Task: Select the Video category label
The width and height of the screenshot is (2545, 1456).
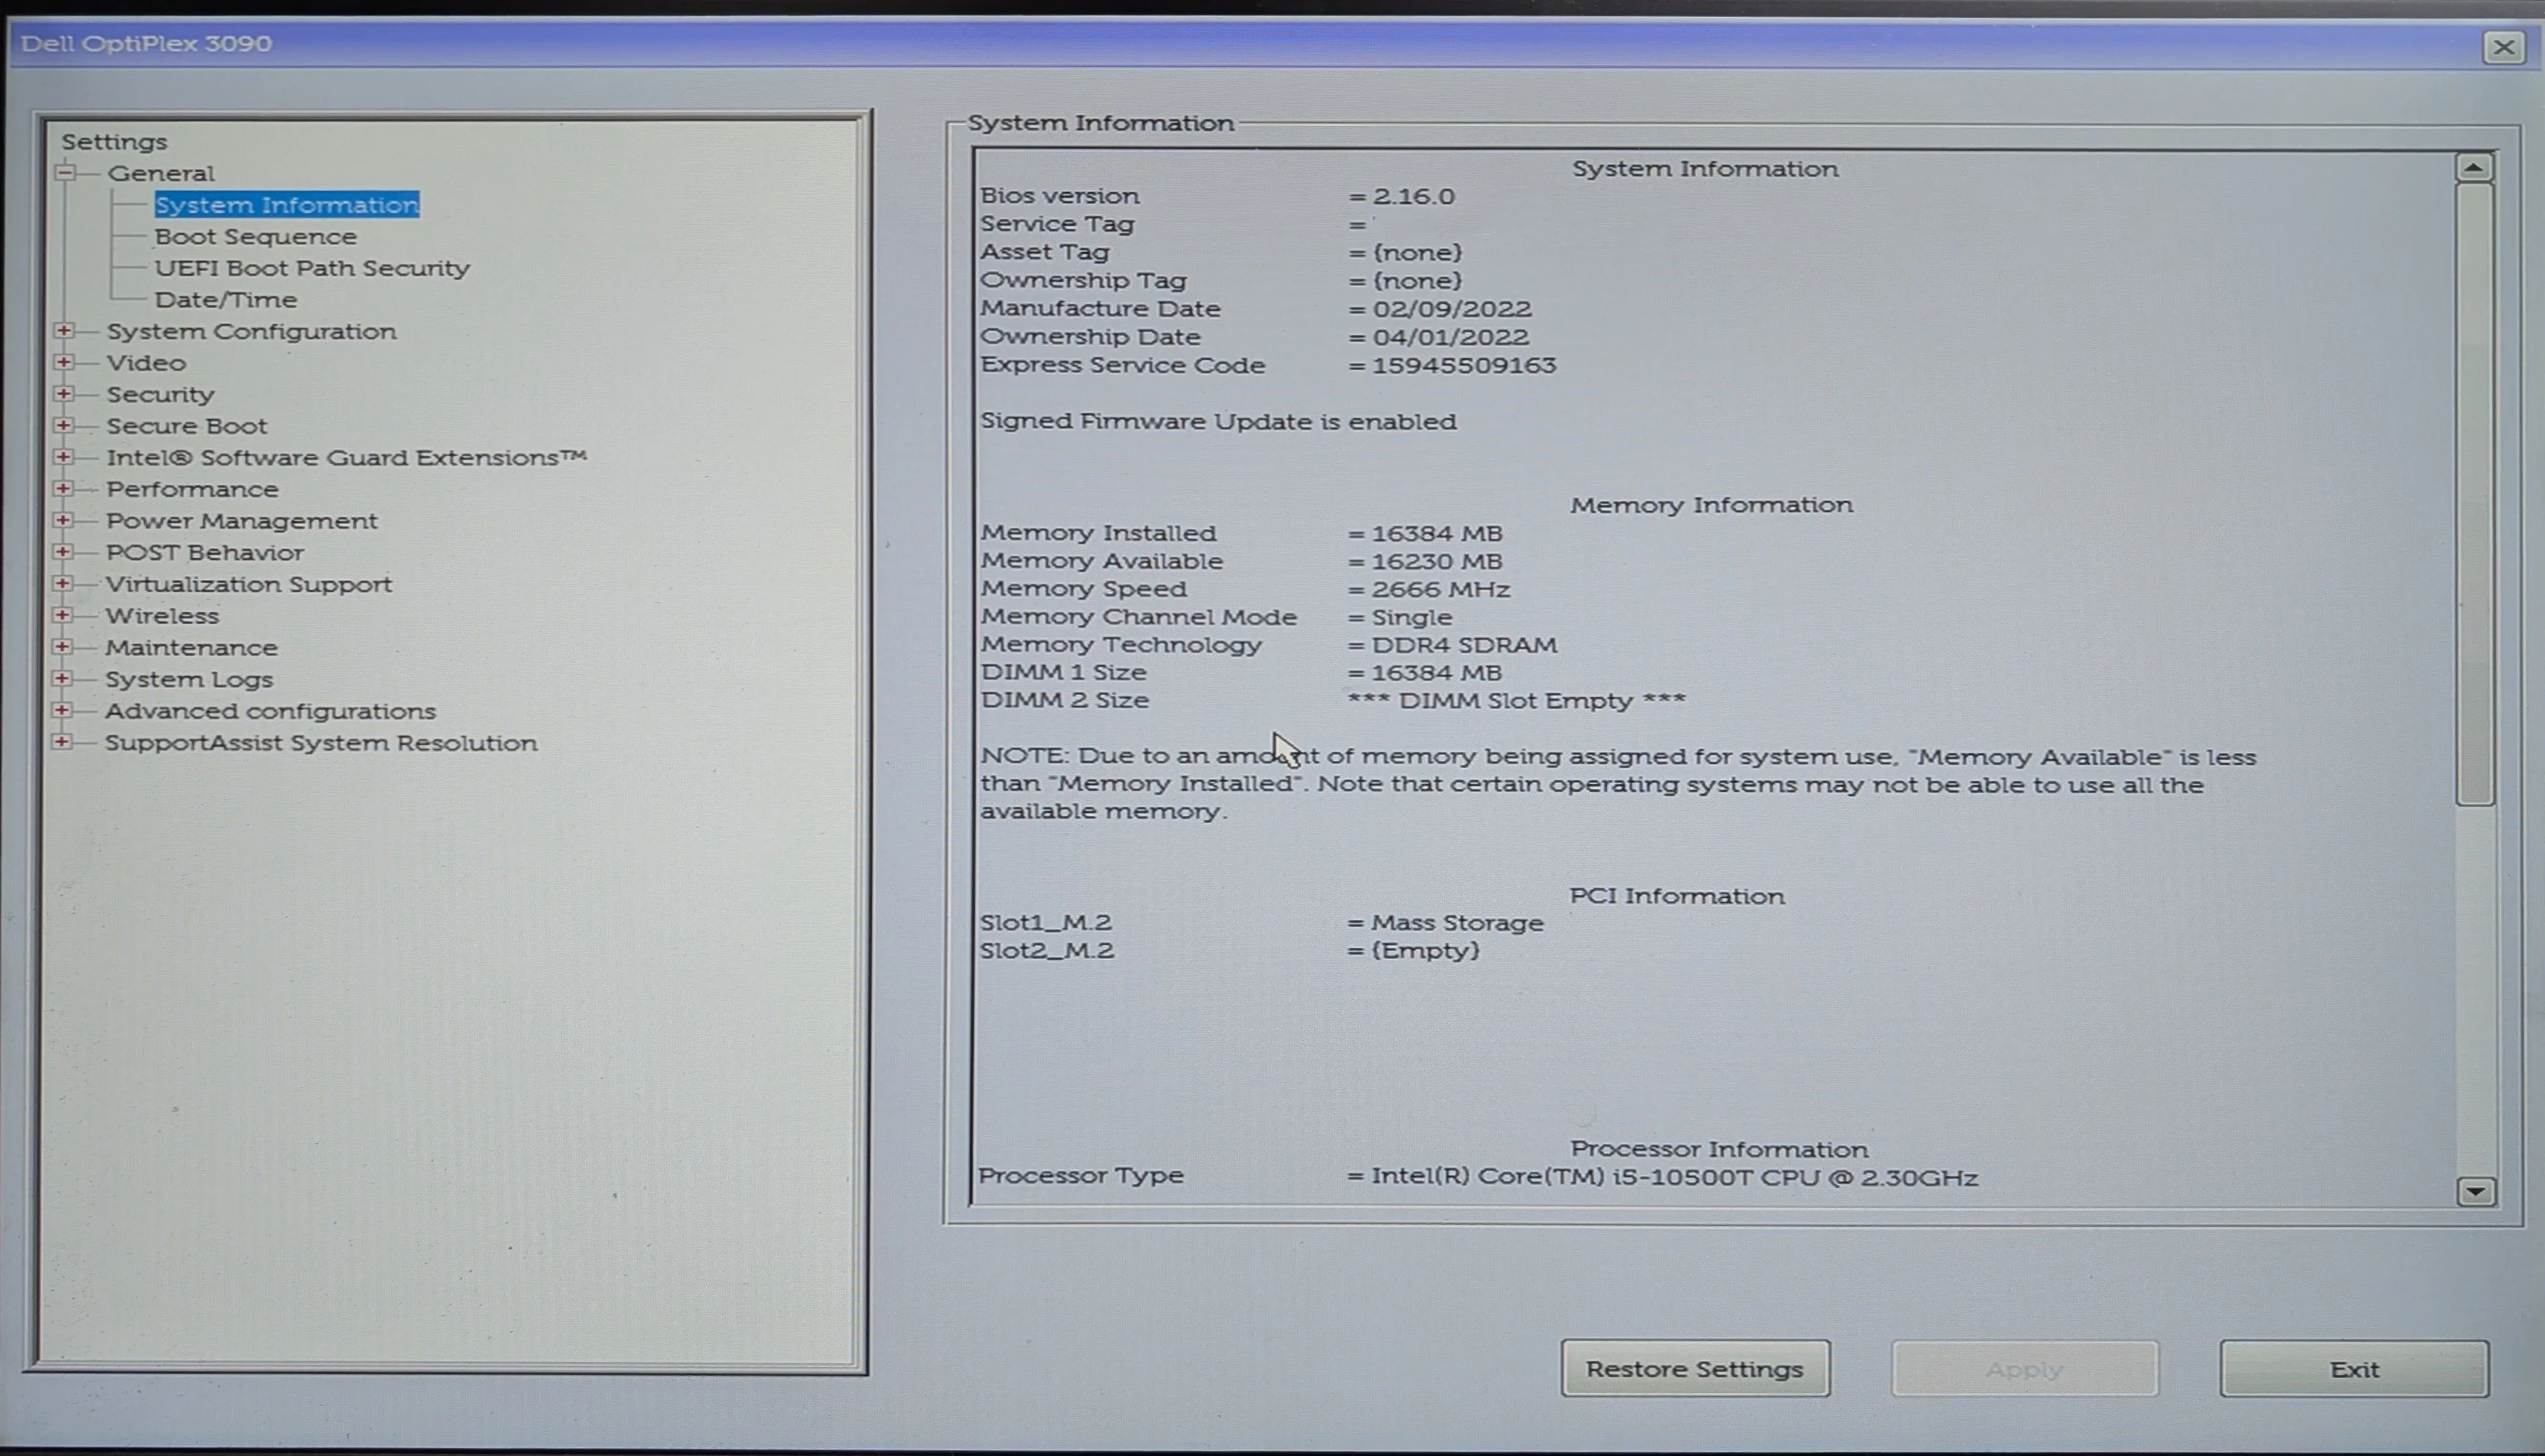Action: [146, 363]
